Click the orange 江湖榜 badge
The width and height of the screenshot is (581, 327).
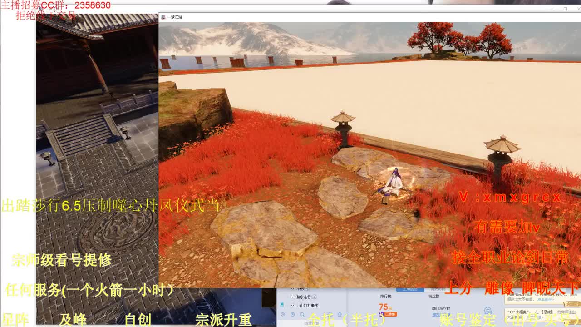[391, 315]
